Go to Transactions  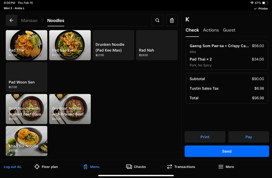(181, 167)
